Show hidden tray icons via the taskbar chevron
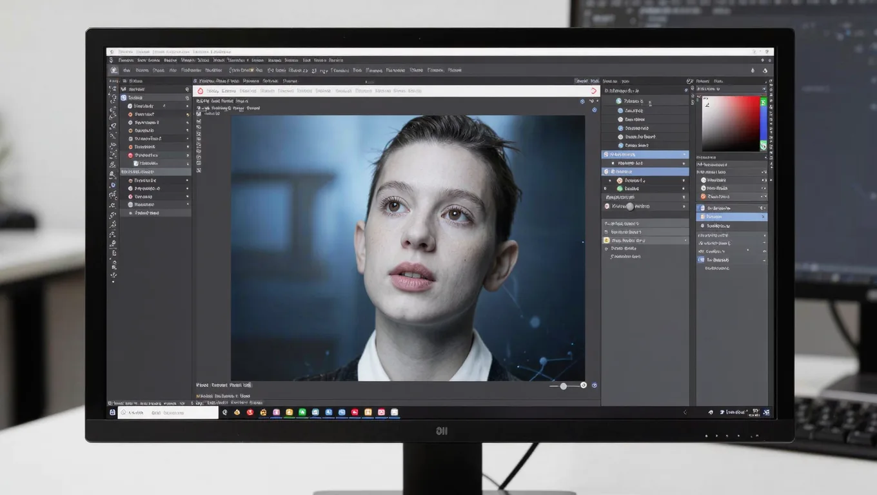This screenshot has width=877, height=495. (x=685, y=412)
